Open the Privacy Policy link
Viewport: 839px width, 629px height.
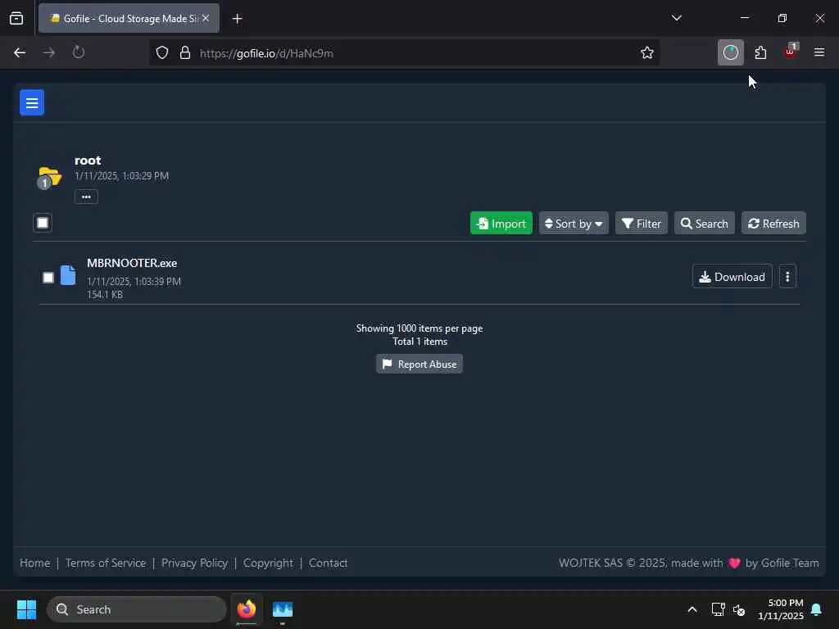pyautogui.click(x=194, y=563)
